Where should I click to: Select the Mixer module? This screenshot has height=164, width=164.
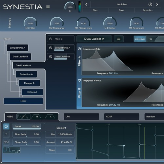click(23, 101)
